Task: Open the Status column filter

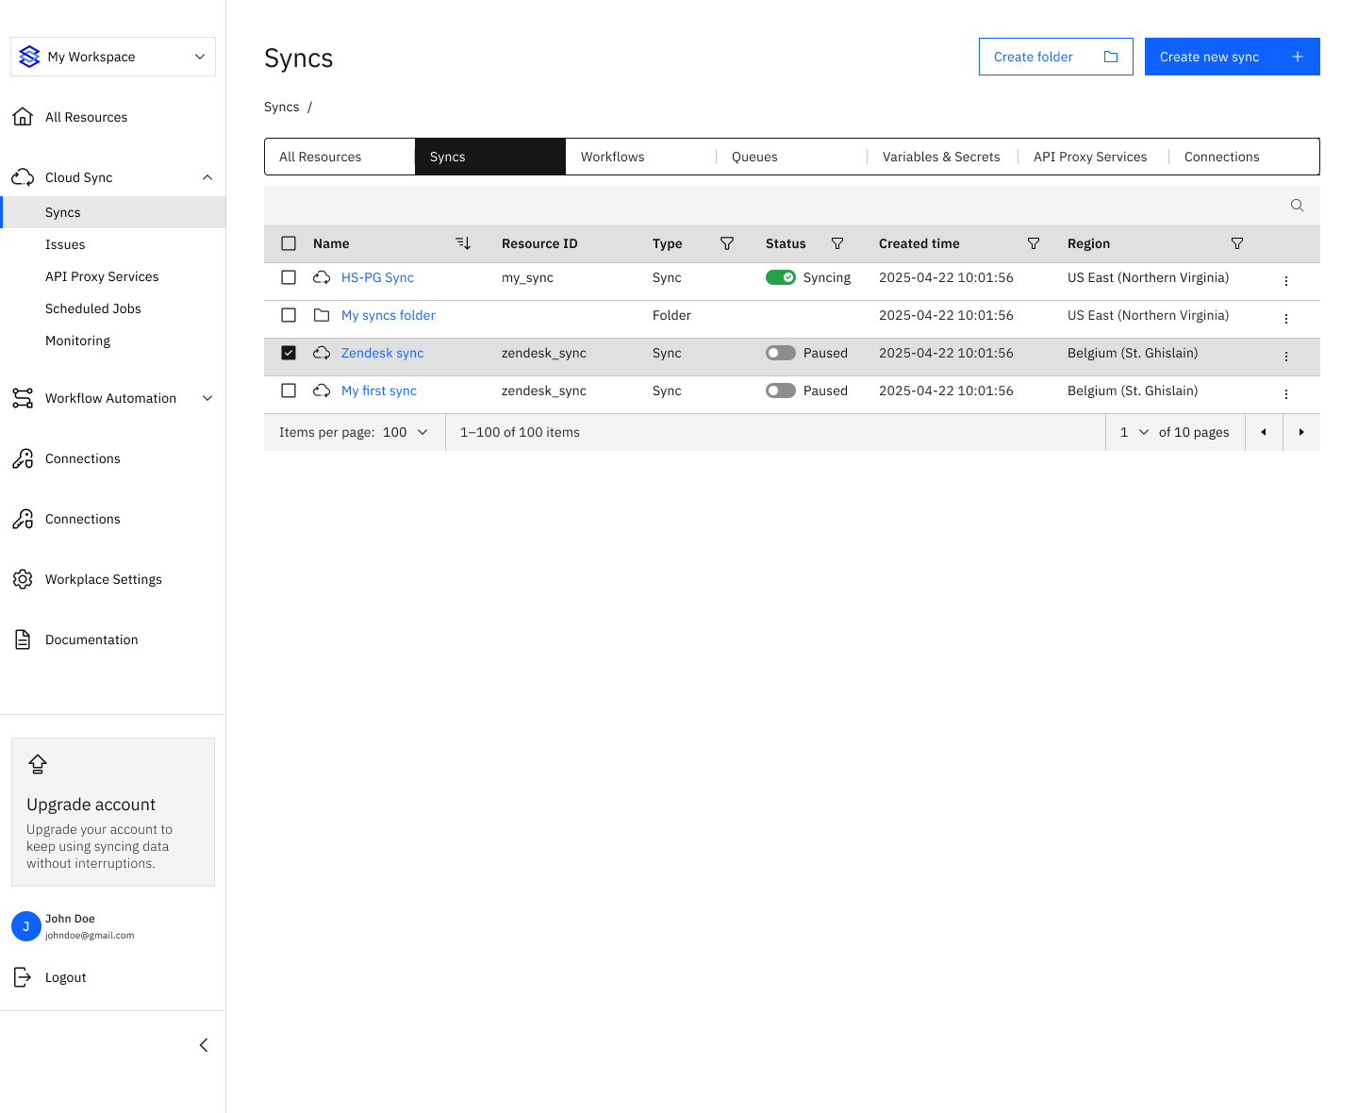Action: pyautogui.click(x=837, y=243)
